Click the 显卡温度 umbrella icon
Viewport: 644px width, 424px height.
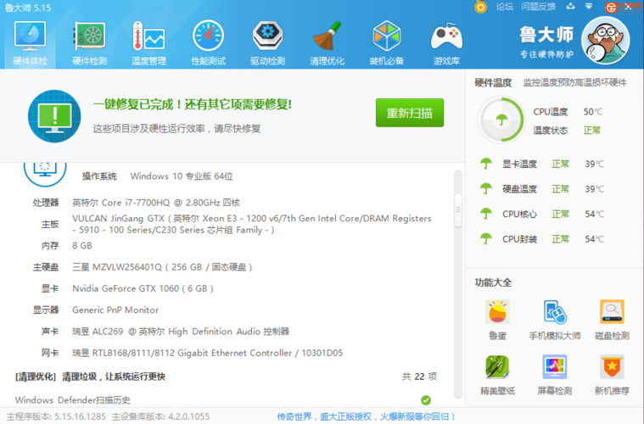coord(486,164)
